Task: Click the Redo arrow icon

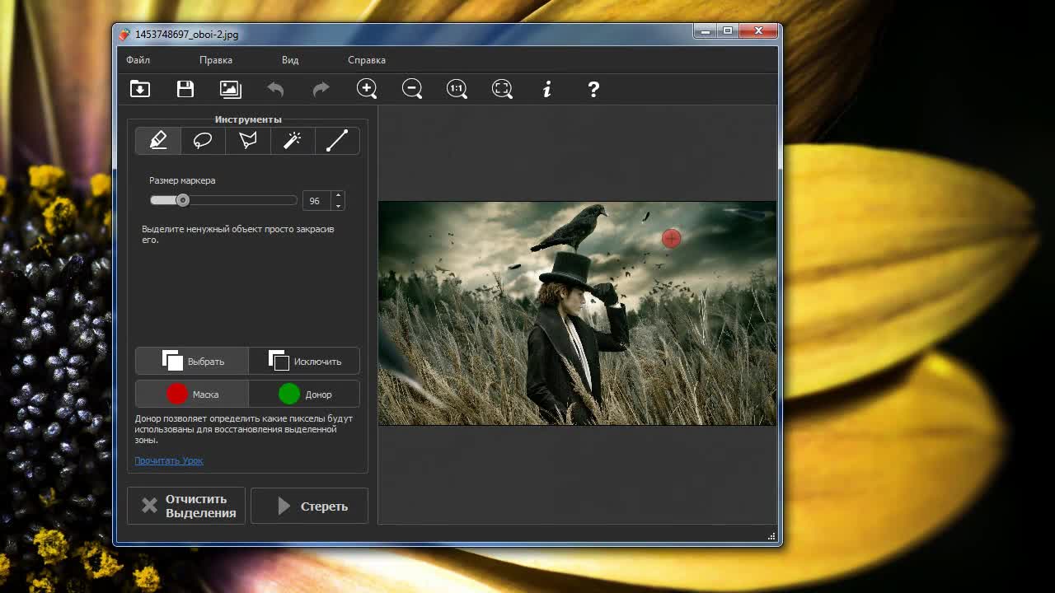Action: point(321,89)
